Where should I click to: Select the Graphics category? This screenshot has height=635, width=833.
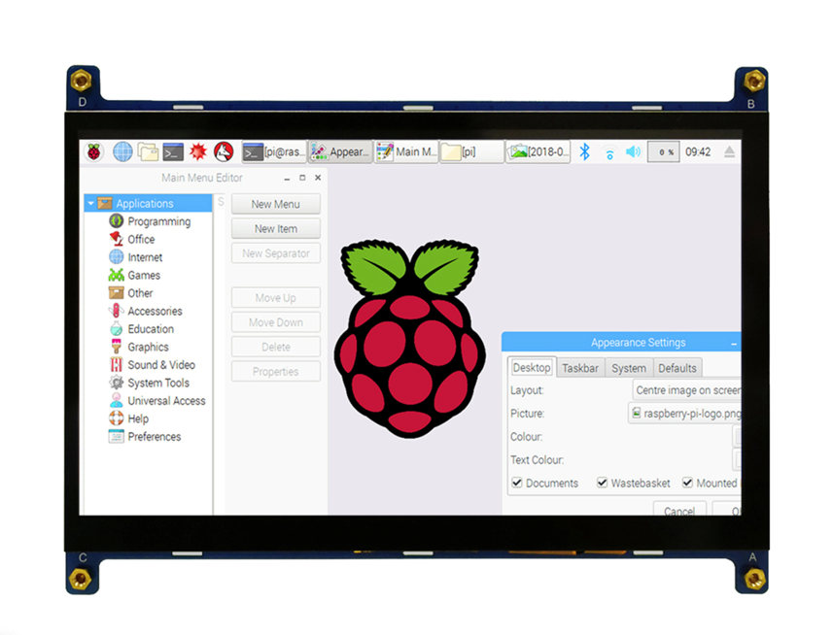click(148, 348)
